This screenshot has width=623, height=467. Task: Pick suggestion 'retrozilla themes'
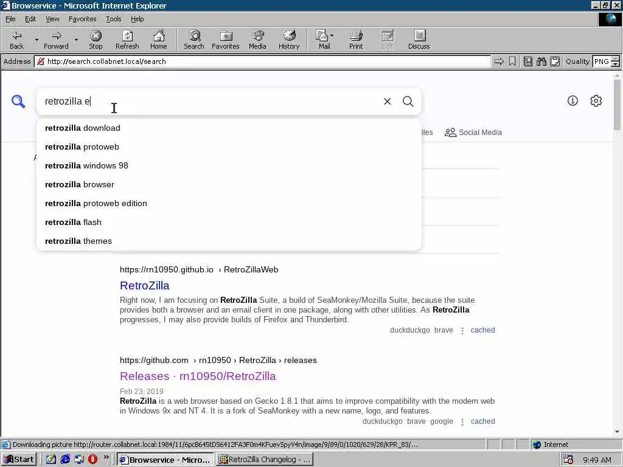point(229,241)
